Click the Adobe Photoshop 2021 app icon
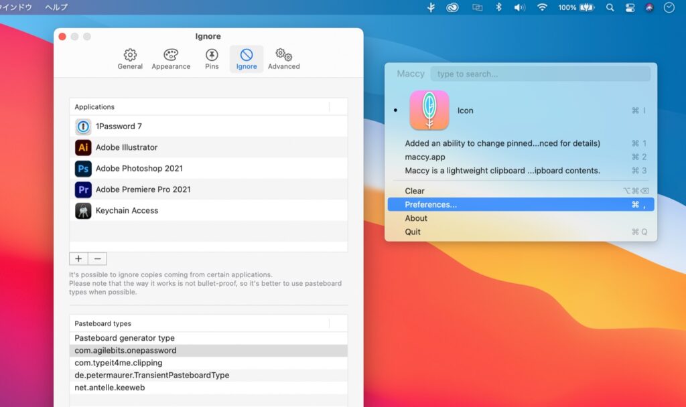 coord(82,168)
